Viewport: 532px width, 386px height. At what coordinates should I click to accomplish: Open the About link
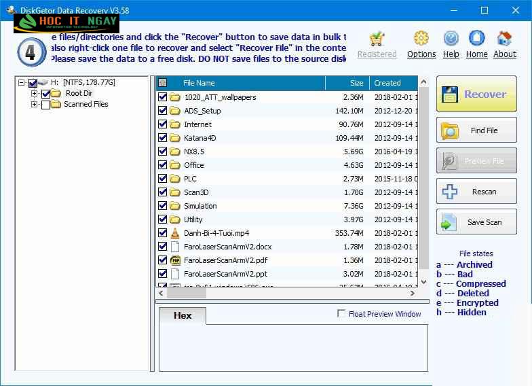pos(505,54)
